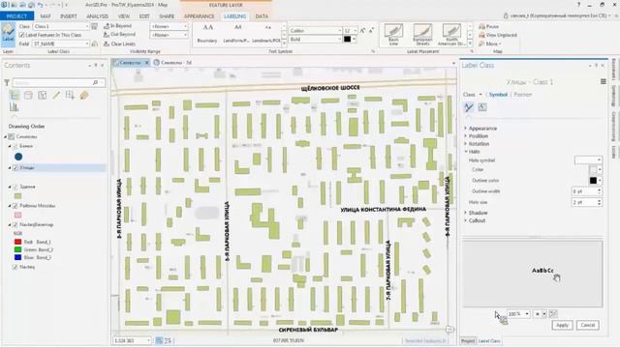
Task: Toggle the bottom basemap layer checkbox
Action: click(15, 267)
